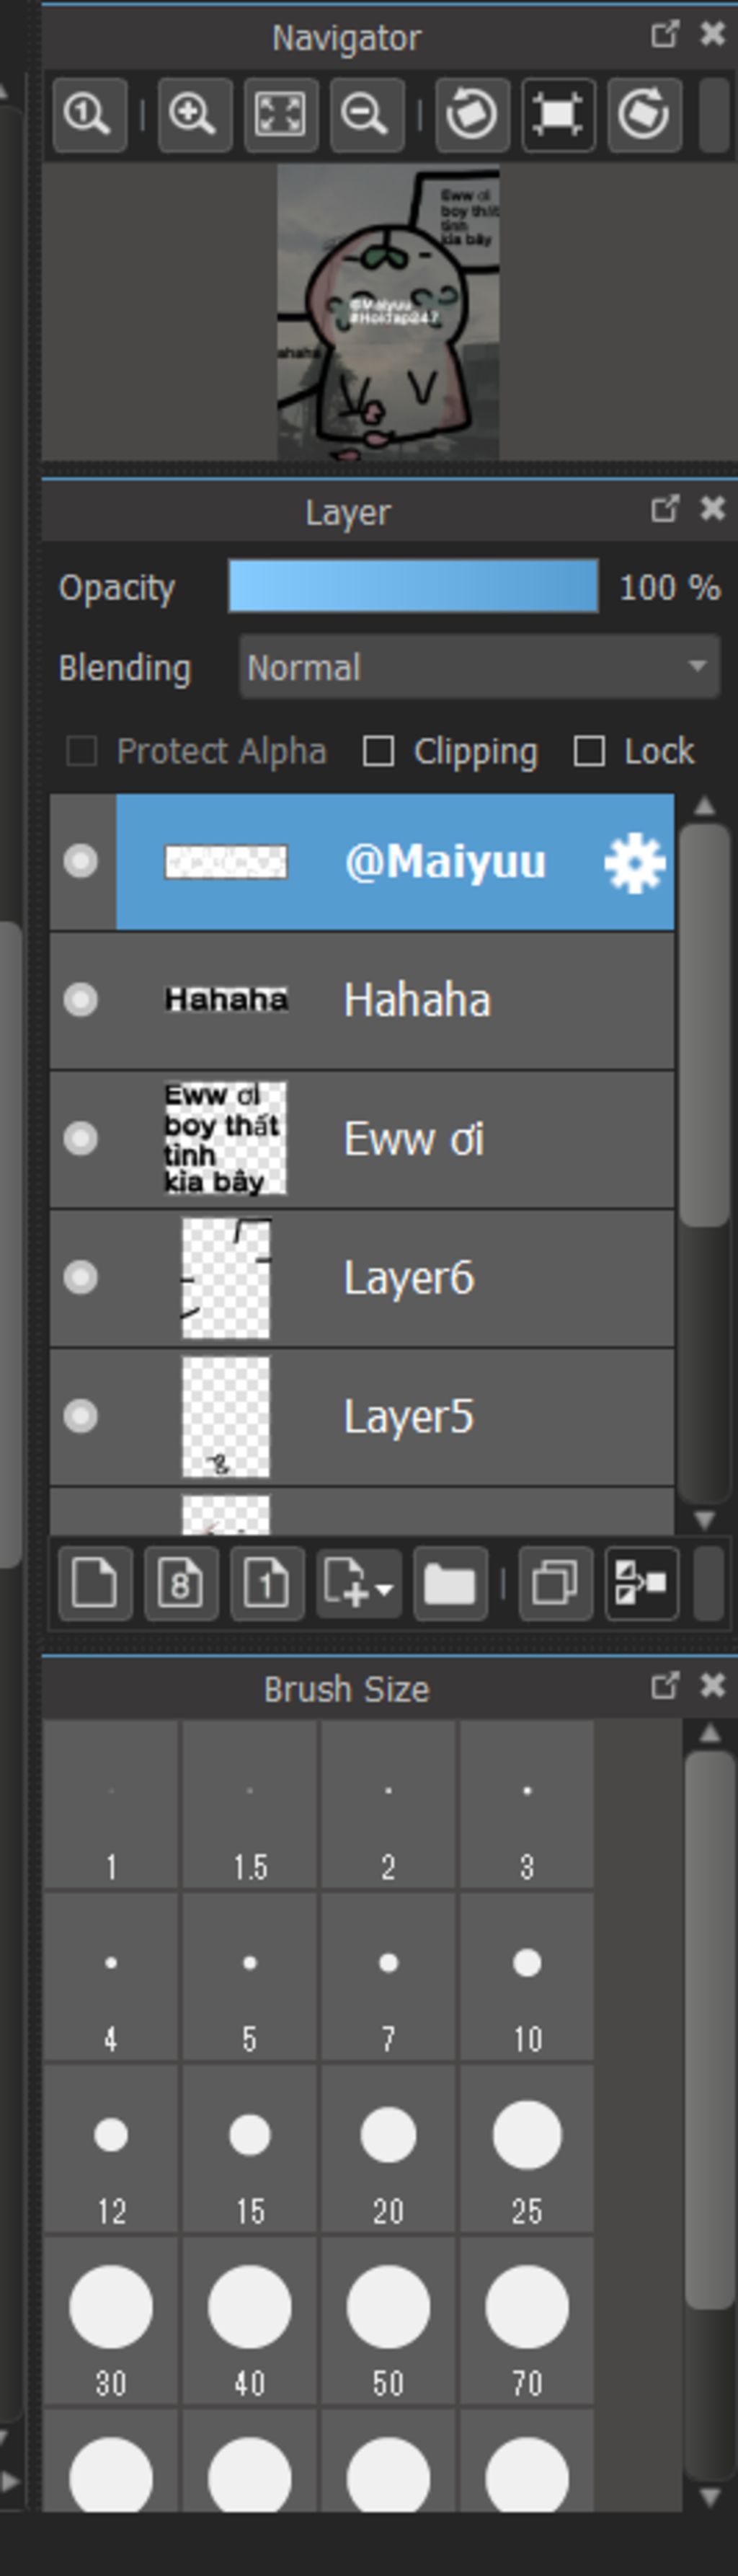Select the Layer6 layer
738x2576 pixels.
362,1278
